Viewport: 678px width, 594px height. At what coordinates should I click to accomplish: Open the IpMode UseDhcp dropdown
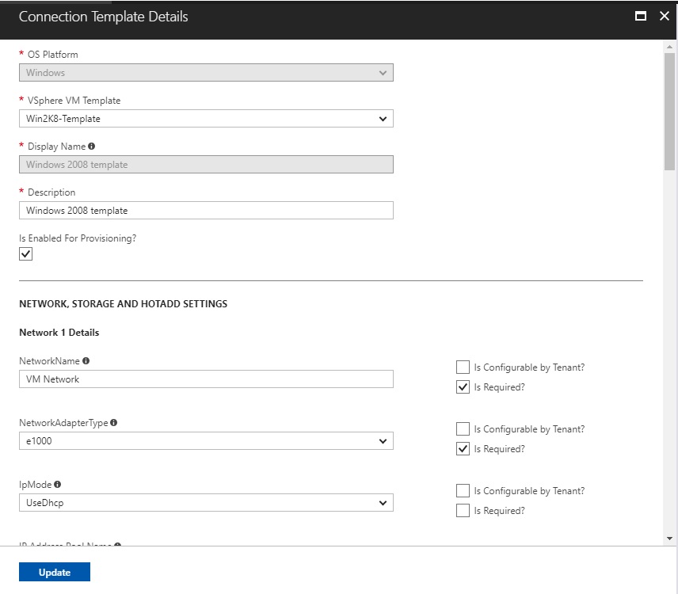coord(206,503)
